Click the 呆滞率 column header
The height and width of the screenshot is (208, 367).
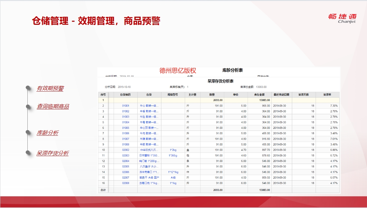point(327,95)
